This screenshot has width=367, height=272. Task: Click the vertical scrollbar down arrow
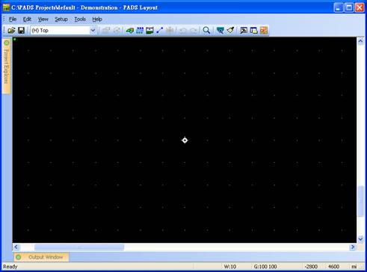point(360,239)
